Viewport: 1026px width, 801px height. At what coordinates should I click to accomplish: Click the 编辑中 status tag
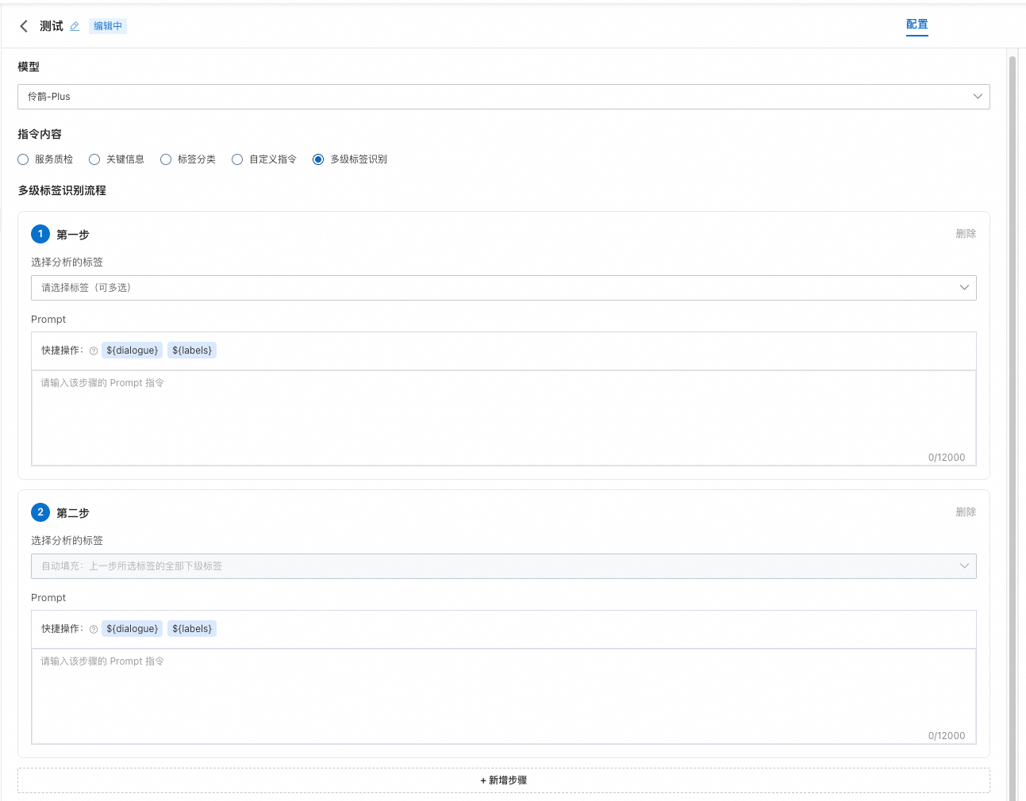click(108, 26)
